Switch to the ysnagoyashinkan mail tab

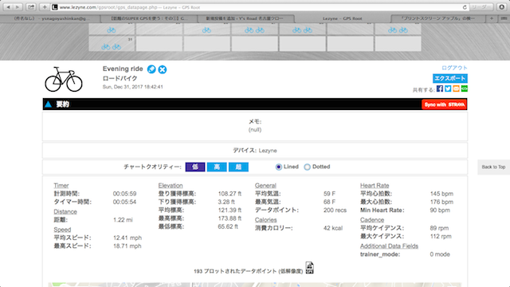tap(51, 18)
